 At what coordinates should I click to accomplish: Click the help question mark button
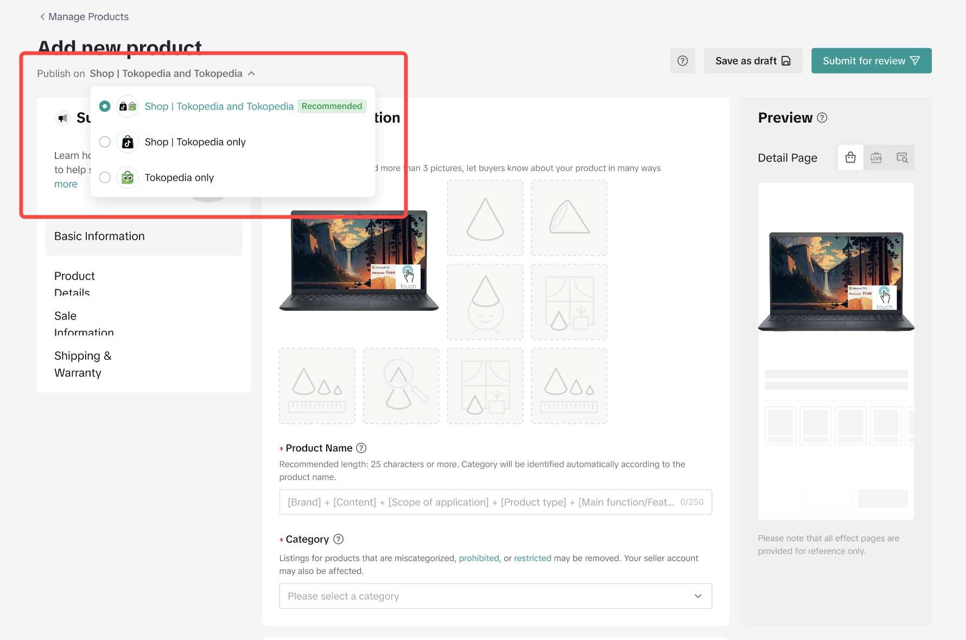pyautogui.click(x=683, y=61)
